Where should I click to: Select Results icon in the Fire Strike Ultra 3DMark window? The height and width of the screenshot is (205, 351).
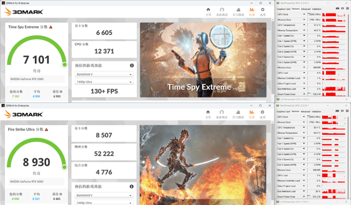coord(252,114)
